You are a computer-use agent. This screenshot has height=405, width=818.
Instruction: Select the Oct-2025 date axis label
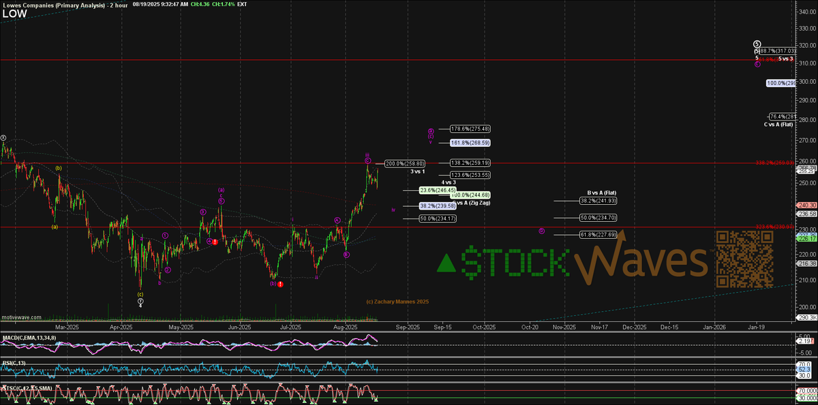484,327
